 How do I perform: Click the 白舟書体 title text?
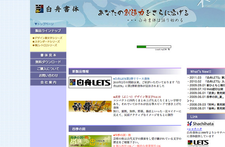(x=62, y=9)
